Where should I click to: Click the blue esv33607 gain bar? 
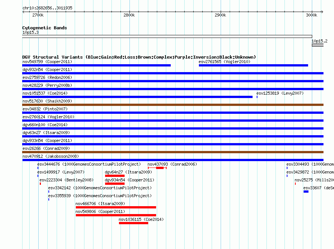tap(306, 192)
